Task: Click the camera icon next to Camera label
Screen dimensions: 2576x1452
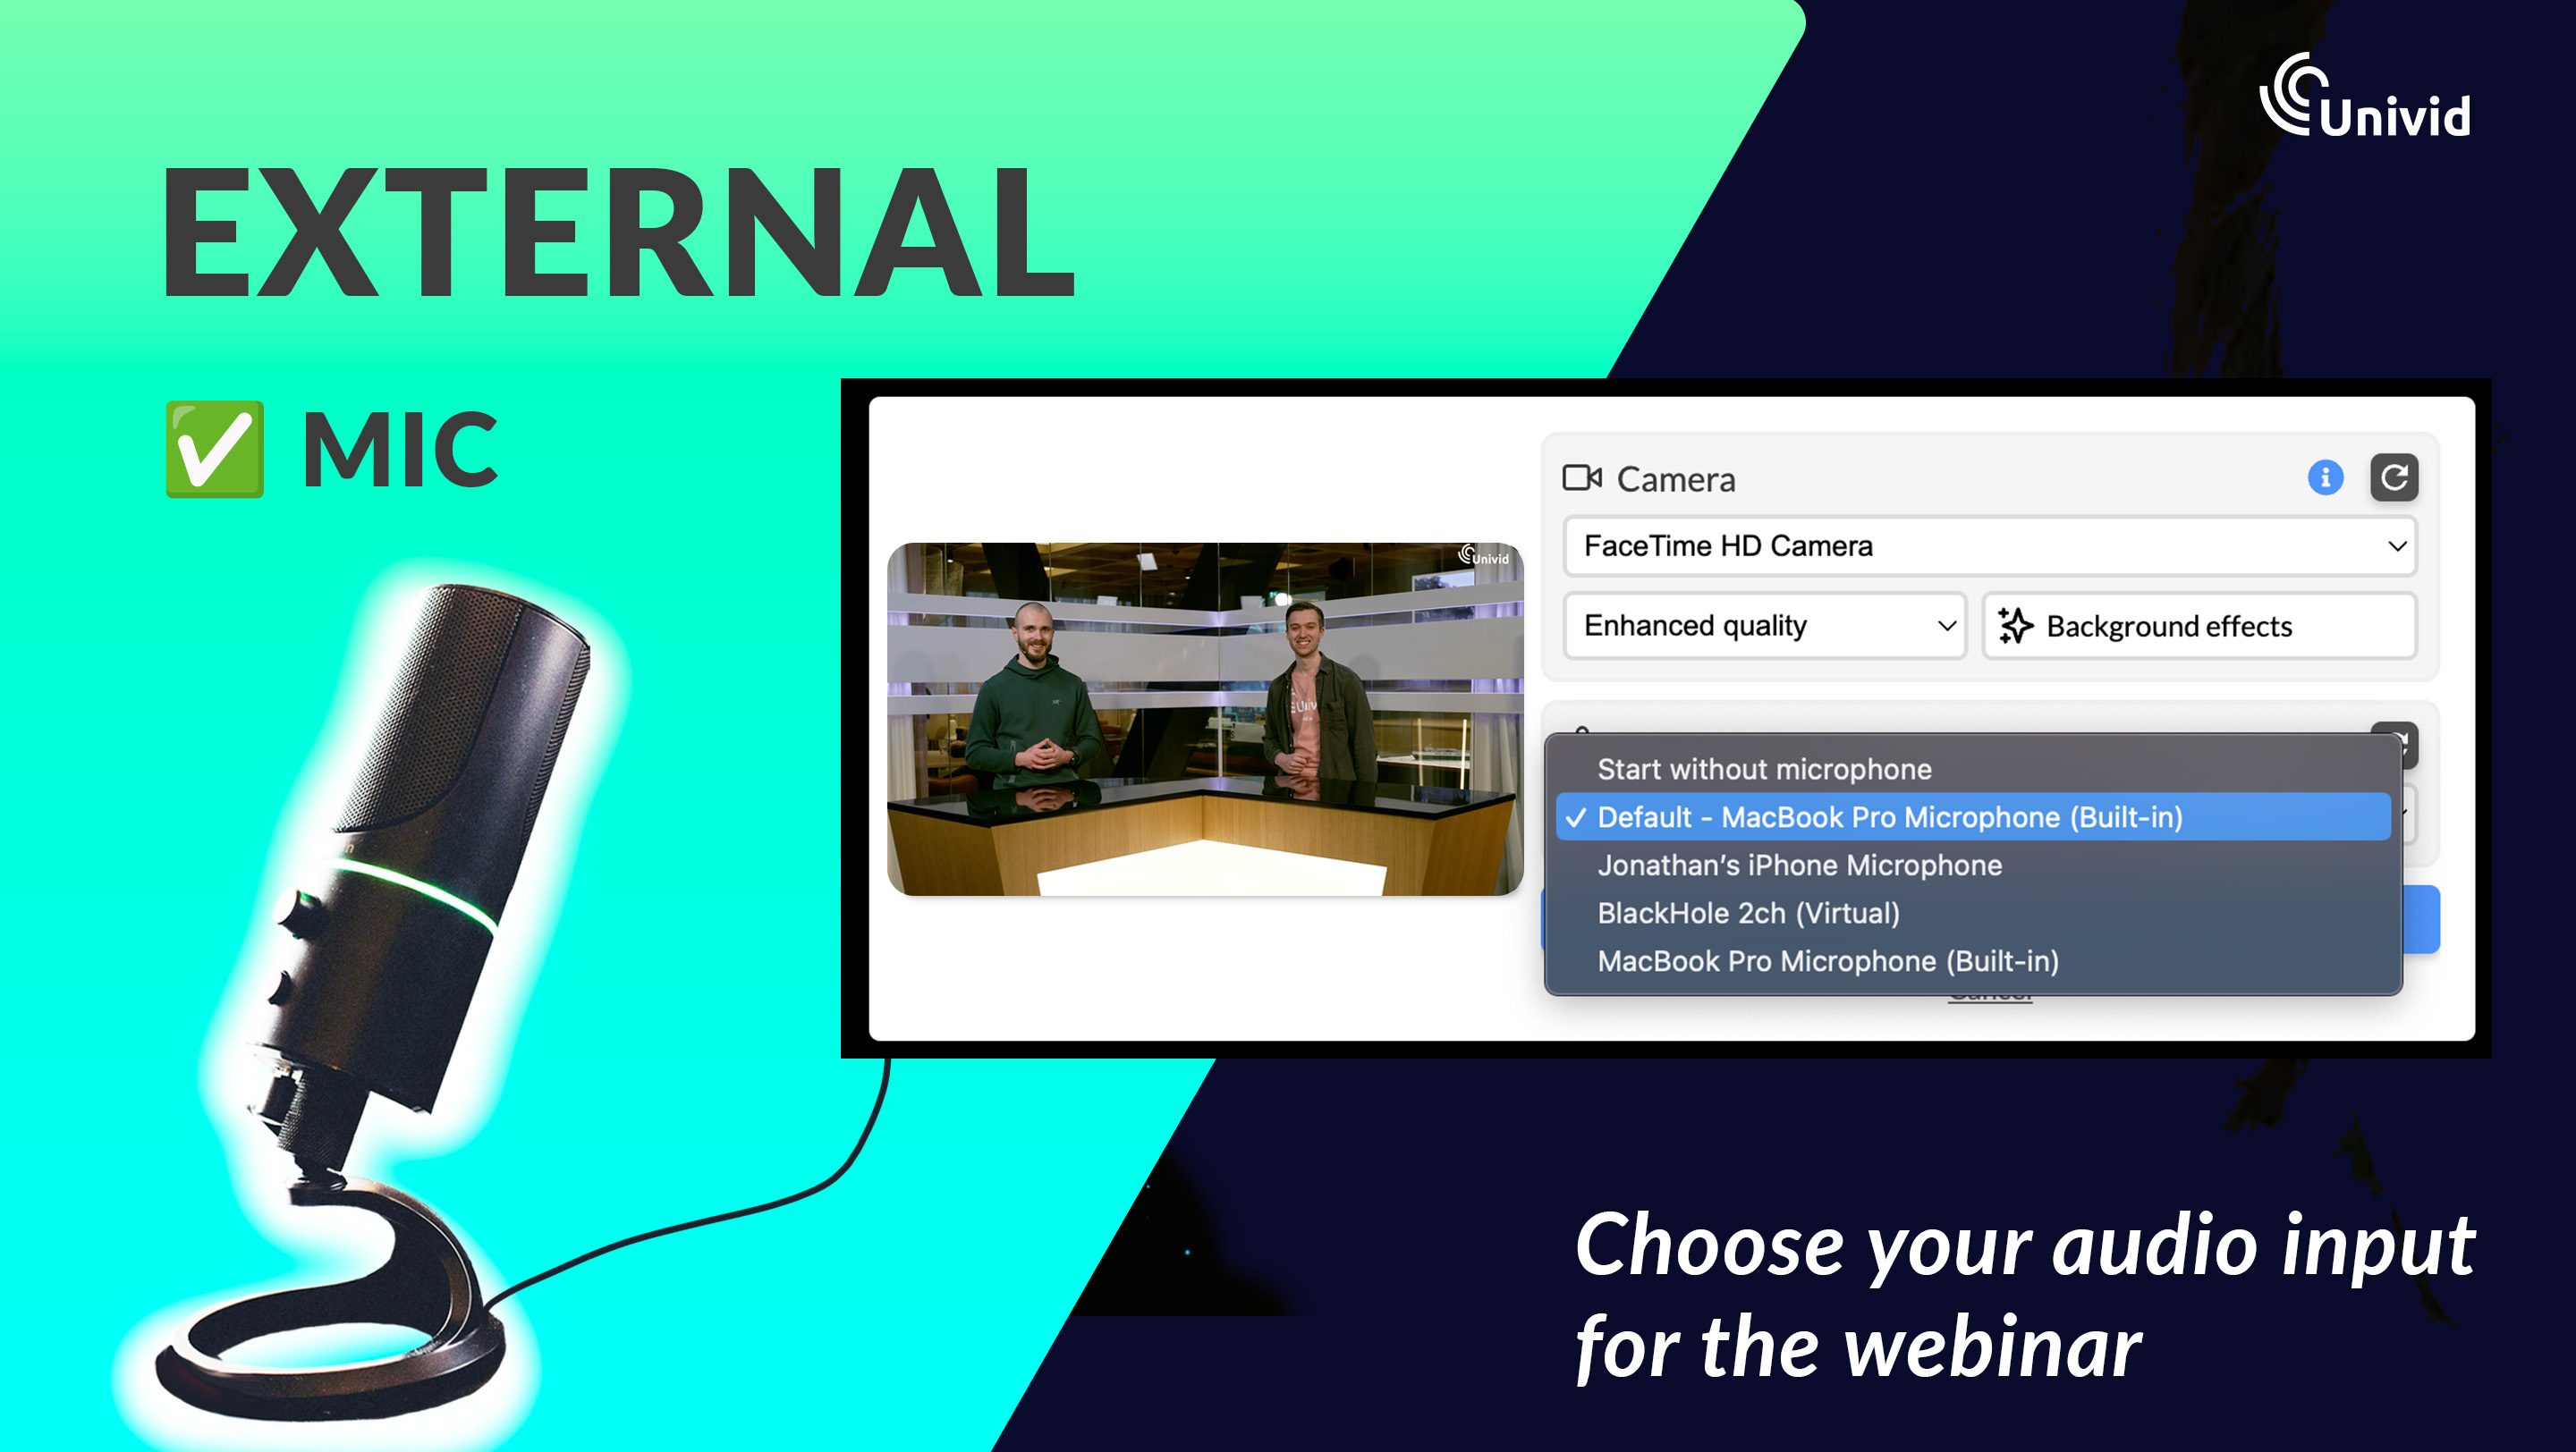Action: [x=1580, y=476]
